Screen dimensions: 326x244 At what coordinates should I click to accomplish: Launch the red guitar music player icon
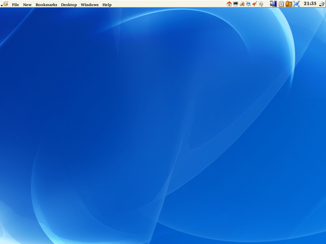coord(254,4)
